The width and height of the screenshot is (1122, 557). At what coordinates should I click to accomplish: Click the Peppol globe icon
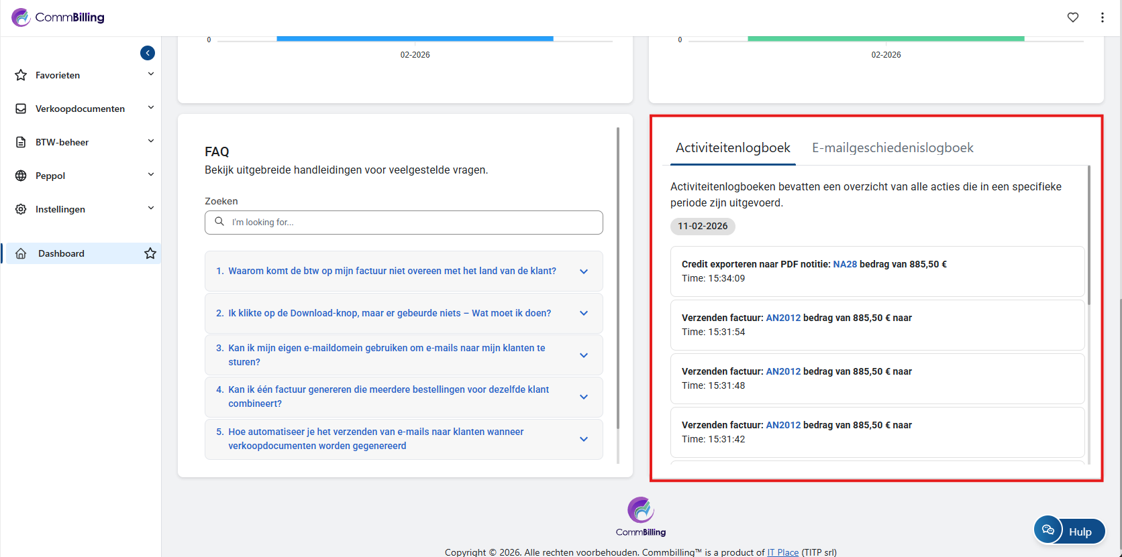21,176
